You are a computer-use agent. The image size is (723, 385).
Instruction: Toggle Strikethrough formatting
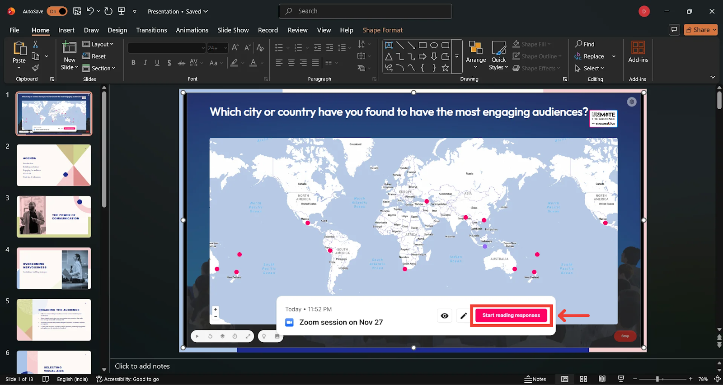[181, 63]
